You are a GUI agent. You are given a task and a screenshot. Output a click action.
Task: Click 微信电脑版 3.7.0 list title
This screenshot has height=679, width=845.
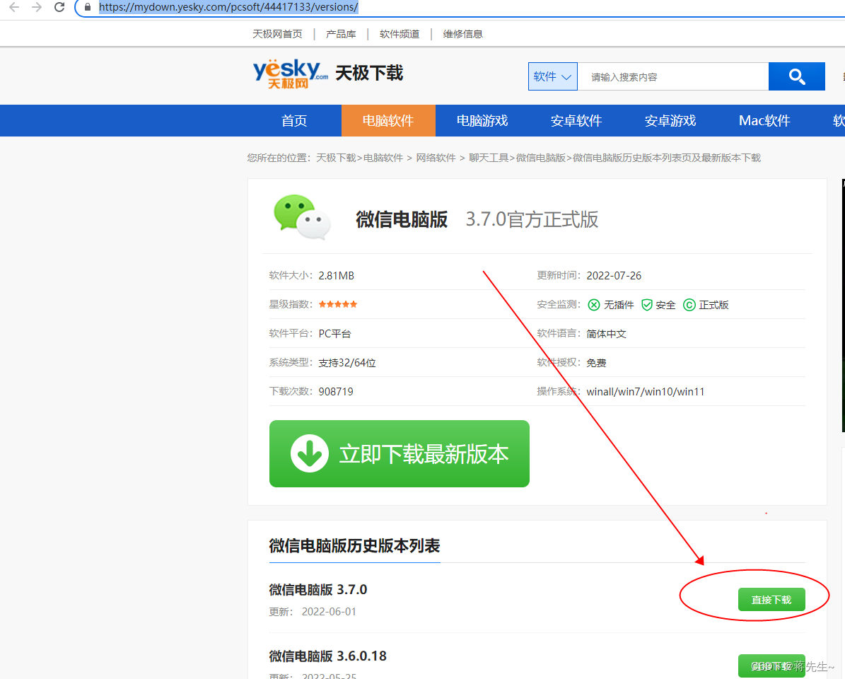(318, 590)
